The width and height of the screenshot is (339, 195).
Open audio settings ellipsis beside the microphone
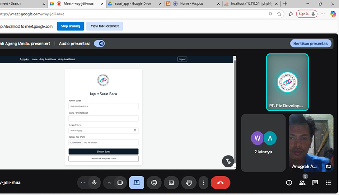click(83, 183)
